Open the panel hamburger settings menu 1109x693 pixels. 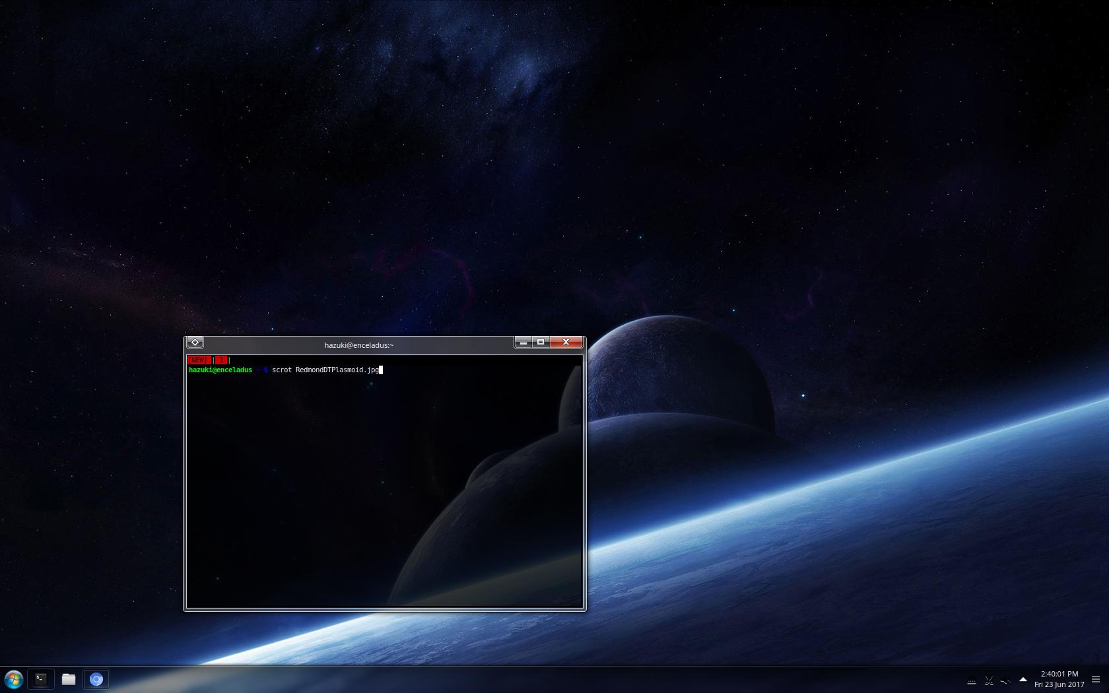[1096, 679]
